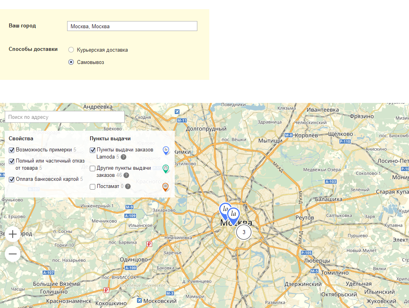Image resolution: width=409 pixels, height=308 pixels.
Task: Click green other pickup points legend pin
Action: (166, 169)
